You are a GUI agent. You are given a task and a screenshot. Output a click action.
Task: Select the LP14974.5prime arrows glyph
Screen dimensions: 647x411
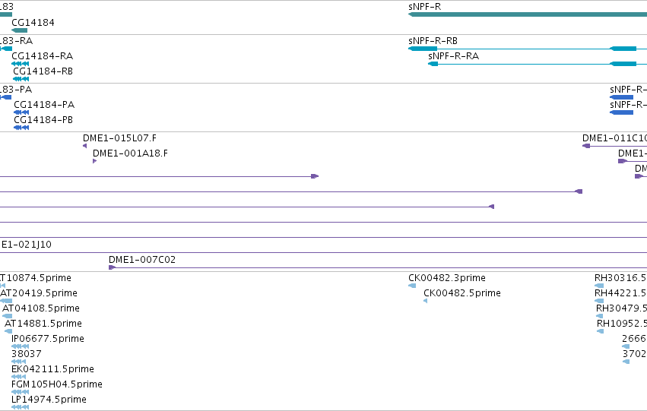pyautogui.click(x=21, y=408)
